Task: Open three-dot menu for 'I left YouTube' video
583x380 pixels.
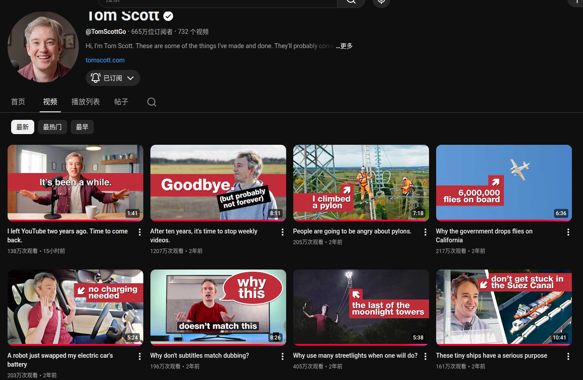Action: [x=139, y=232]
